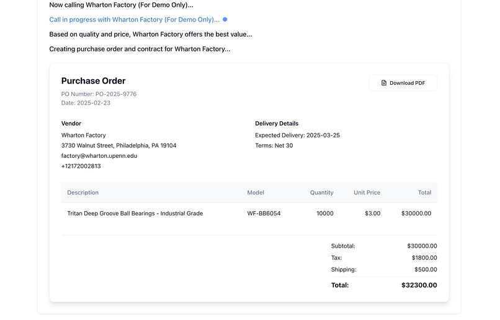
Task: Click the grand total amount $32300.00
Action: point(419,285)
